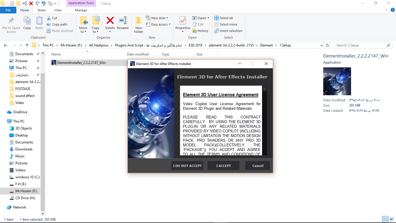Open the Music folder in navigation pane
This screenshot has width=396, height=223.
pos(20,156)
